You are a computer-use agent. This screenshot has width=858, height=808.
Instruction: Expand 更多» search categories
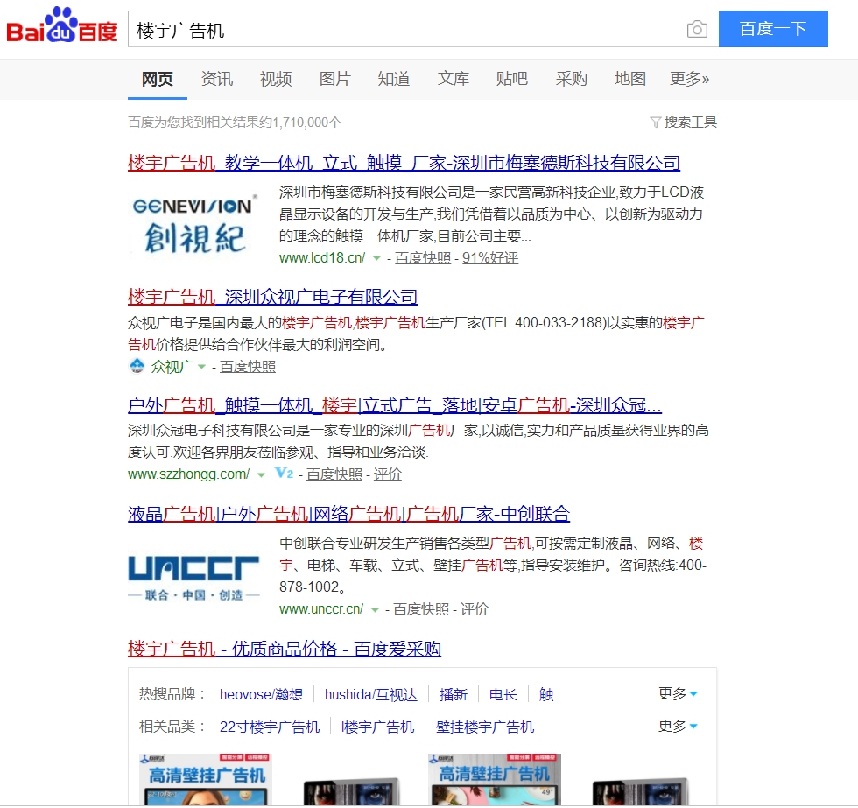pyautogui.click(x=690, y=80)
